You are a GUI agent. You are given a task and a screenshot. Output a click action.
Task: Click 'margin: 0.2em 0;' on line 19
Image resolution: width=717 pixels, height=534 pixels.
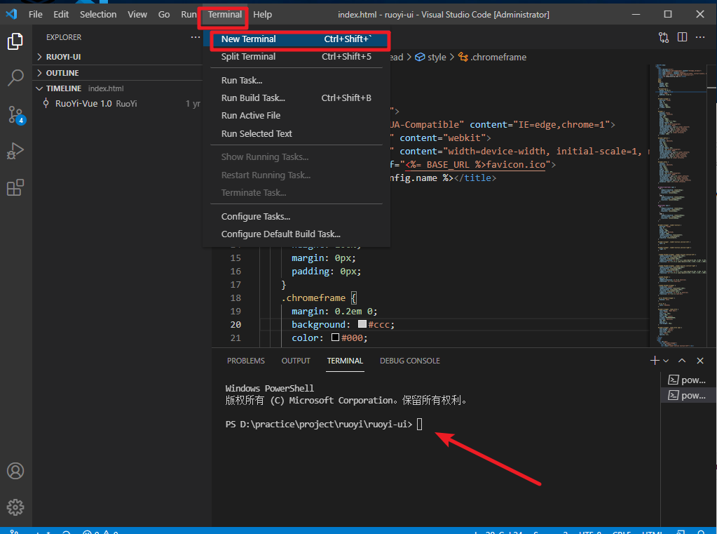[x=334, y=311]
